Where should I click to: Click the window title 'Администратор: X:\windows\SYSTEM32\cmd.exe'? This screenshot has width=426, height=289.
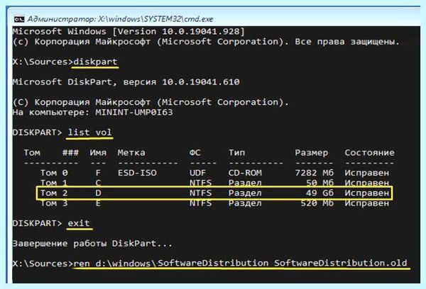tap(121, 19)
